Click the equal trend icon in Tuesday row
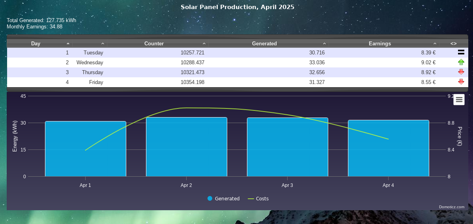Screen dimensions: 473x224 click(461, 52)
